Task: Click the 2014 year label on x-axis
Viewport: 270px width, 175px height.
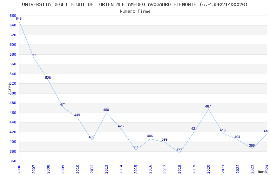Action: click(x=121, y=169)
